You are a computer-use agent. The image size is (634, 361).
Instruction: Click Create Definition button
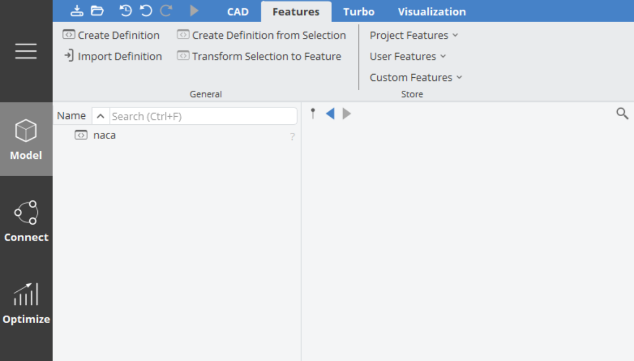tap(111, 35)
